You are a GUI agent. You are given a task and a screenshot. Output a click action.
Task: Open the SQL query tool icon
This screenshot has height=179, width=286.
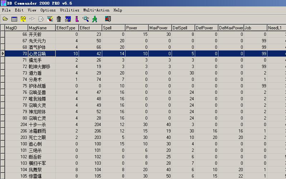23,19
